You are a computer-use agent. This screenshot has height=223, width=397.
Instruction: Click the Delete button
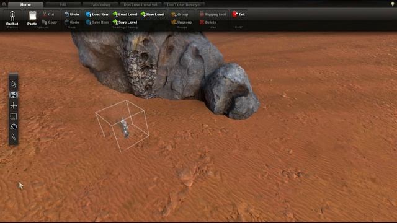coord(208,22)
